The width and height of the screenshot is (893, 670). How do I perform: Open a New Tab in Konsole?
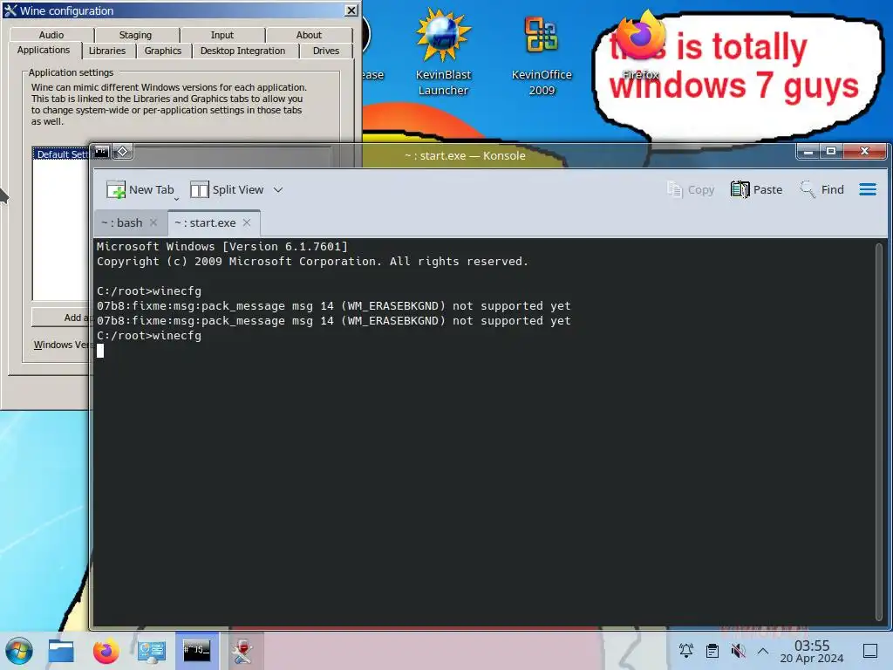pyautogui.click(x=140, y=189)
